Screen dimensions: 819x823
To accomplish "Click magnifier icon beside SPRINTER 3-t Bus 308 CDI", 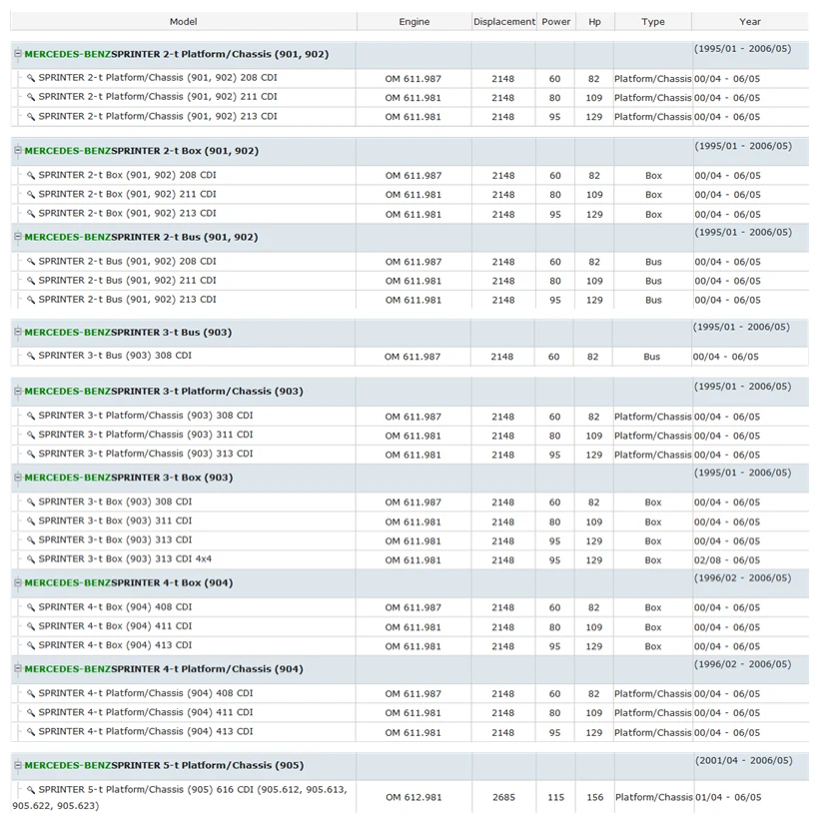I will point(31,357).
